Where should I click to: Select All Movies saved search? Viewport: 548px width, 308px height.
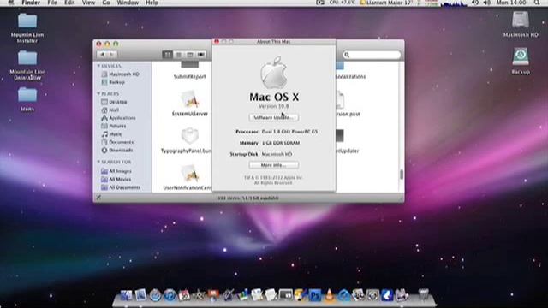(116, 179)
